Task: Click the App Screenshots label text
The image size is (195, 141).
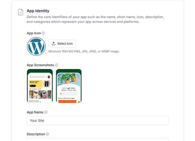Action: click(x=40, y=65)
